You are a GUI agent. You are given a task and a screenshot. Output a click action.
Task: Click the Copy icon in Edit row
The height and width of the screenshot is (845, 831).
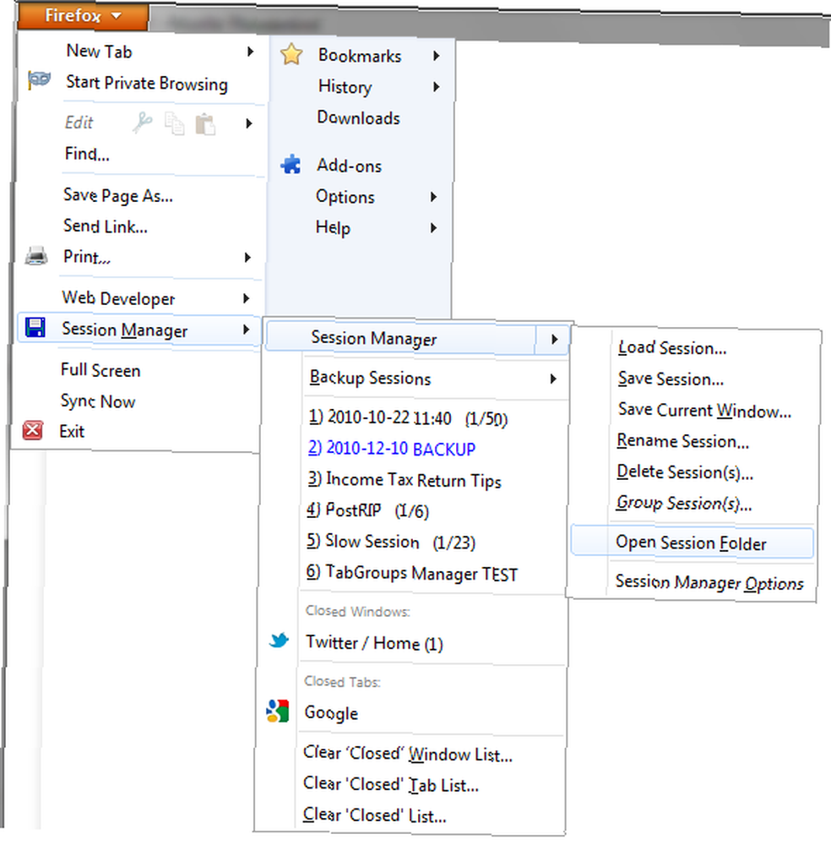174,123
